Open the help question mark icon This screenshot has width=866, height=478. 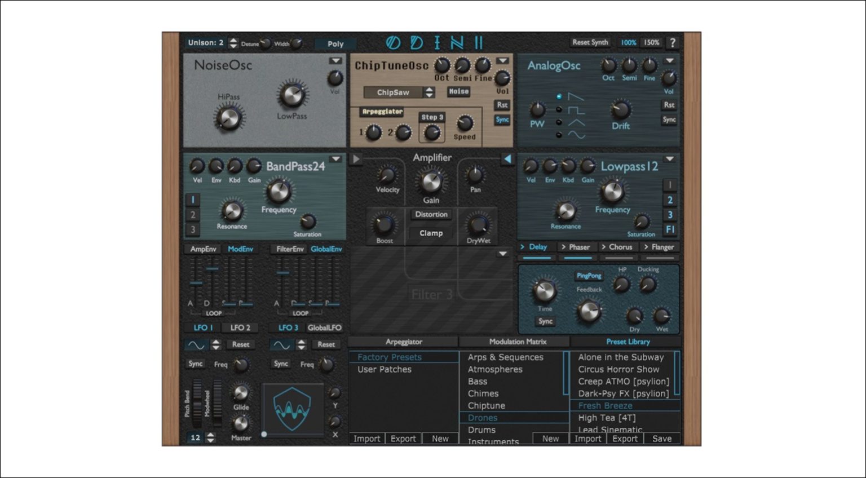672,42
